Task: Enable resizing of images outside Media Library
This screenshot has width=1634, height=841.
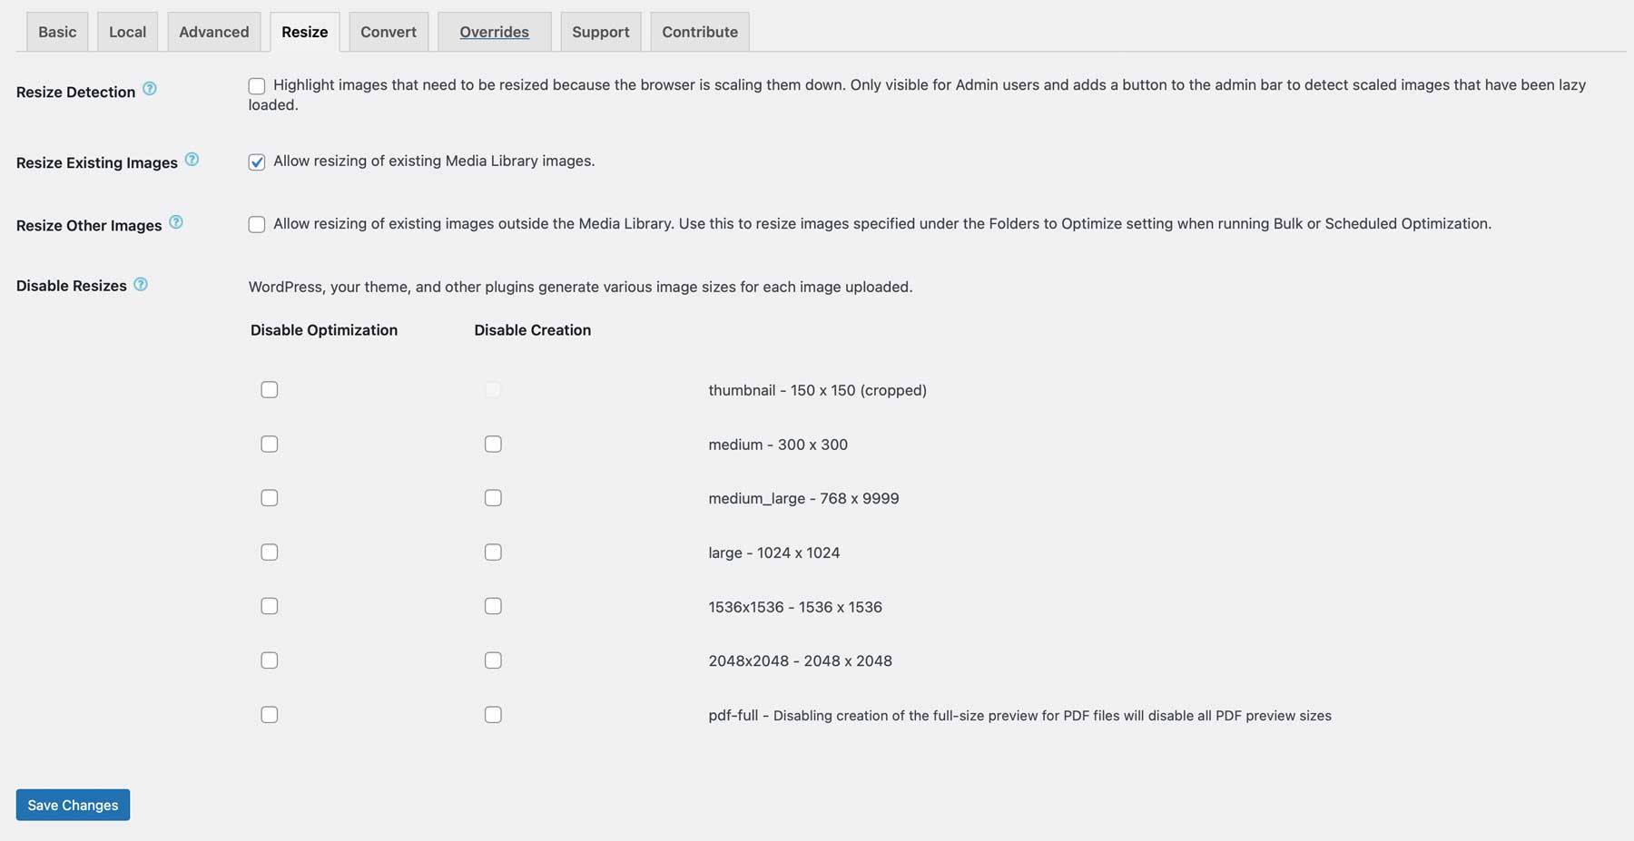Action: click(257, 223)
